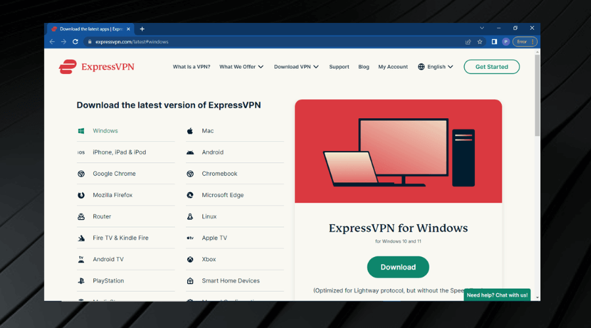The height and width of the screenshot is (328, 591).
Task: Open the Support page
Action: pos(339,67)
